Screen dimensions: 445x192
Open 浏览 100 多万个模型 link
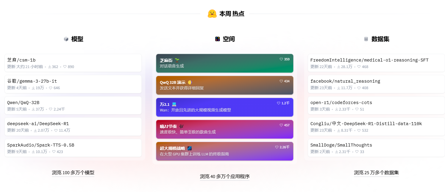tap(73, 173)
